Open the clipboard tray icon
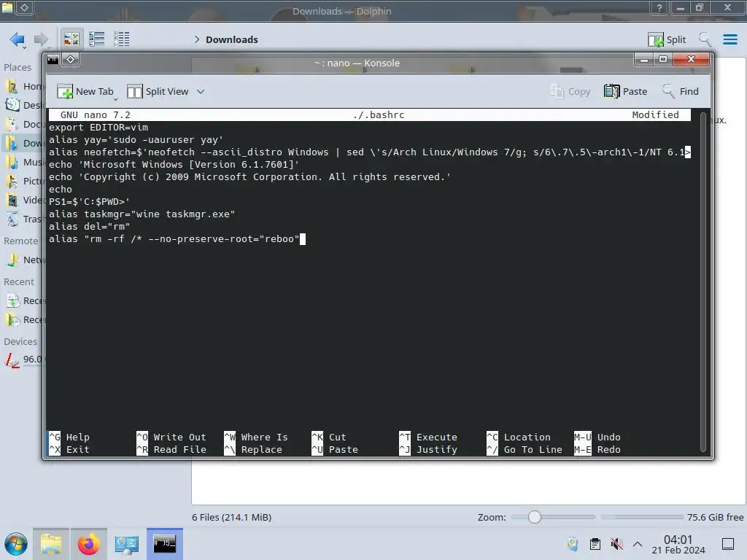This screenshot has height=560, width=747. coord(595,544)
